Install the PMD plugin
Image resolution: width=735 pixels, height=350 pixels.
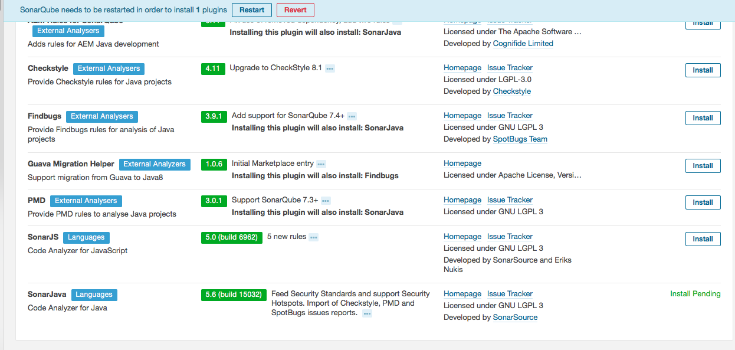(703, 202)
